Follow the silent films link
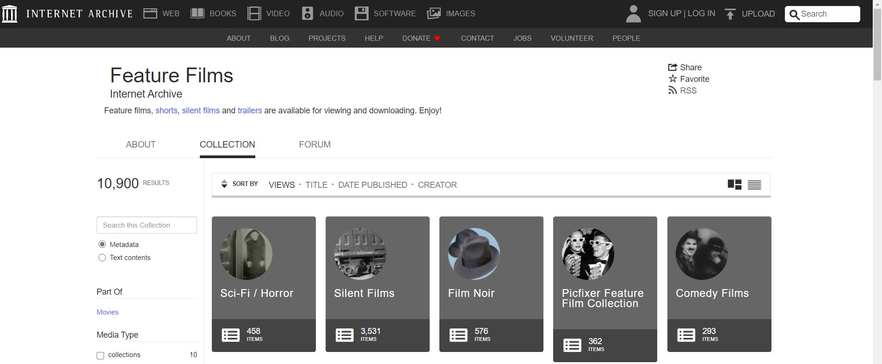The height and width of the screenshot is (364, 882). coord(201,111)
